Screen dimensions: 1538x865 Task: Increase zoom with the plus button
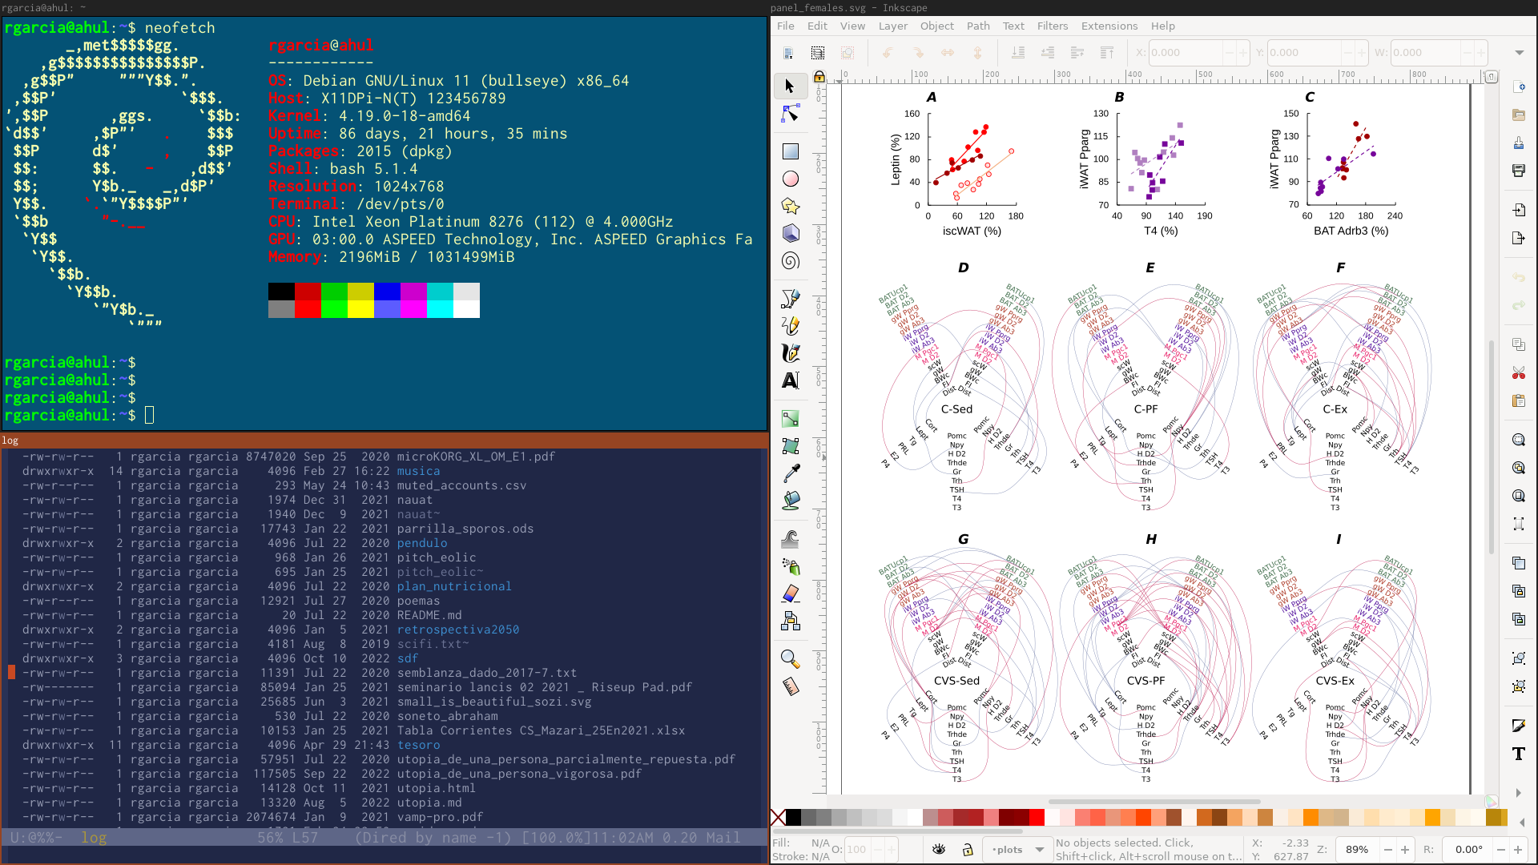pos(1404,849)
